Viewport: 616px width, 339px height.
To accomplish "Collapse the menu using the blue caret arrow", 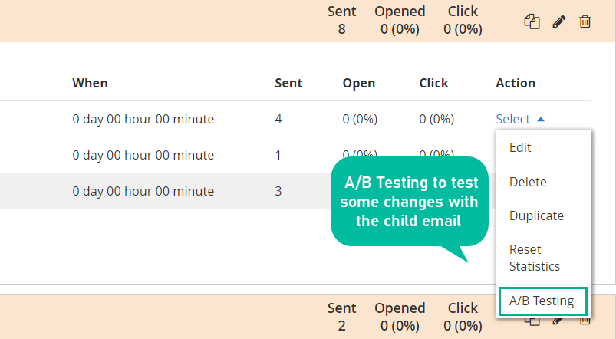I will (541, 119).
